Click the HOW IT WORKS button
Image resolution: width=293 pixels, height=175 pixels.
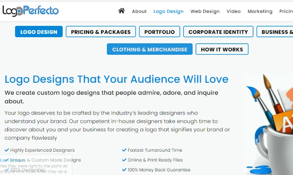coord(222,49)
